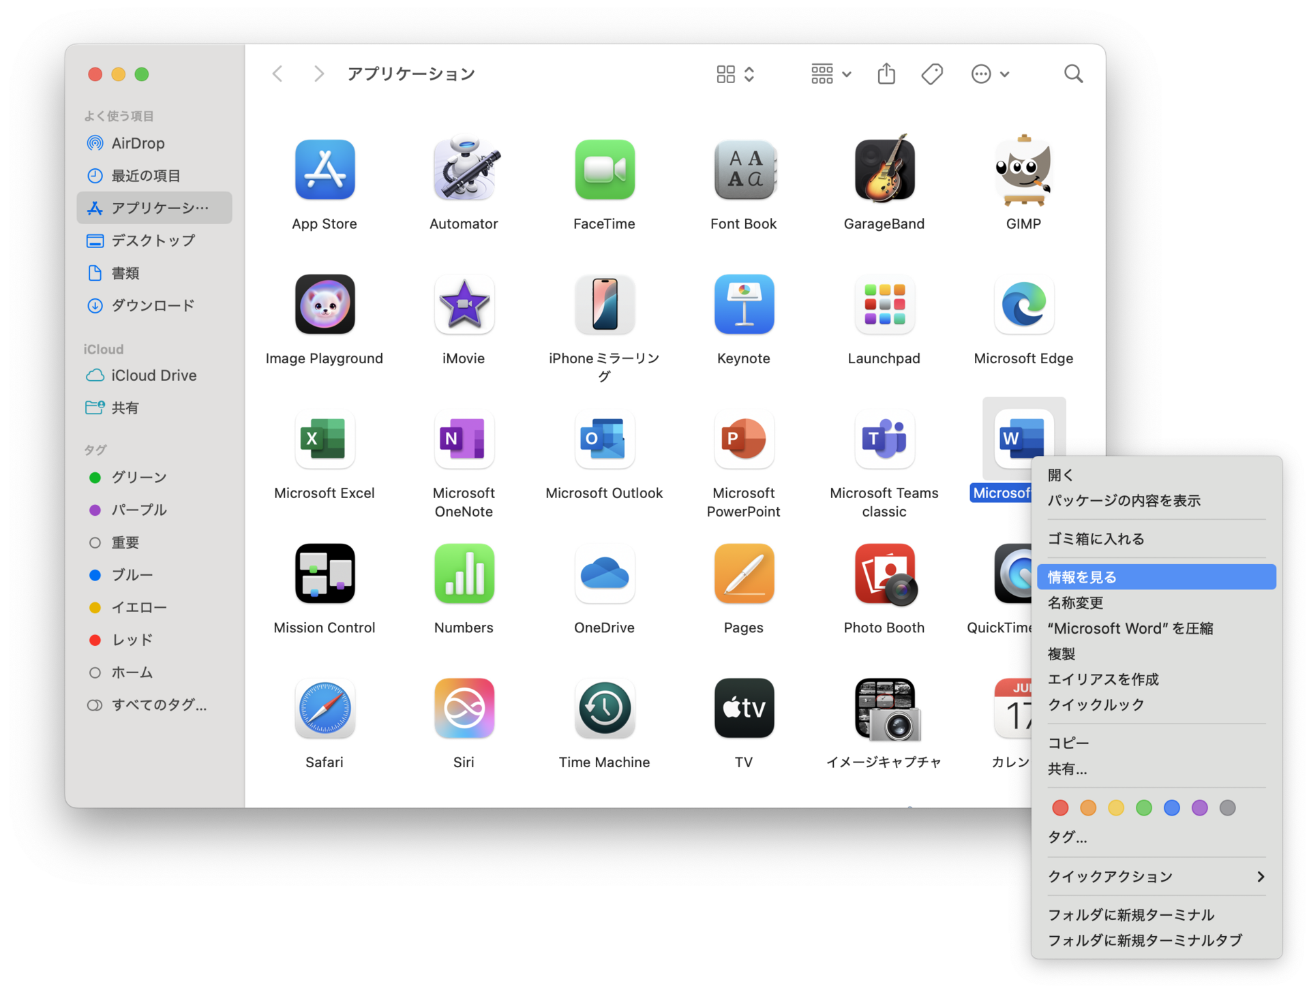Click the Microsoft PowerPoint icon

(x=744, y=439)
